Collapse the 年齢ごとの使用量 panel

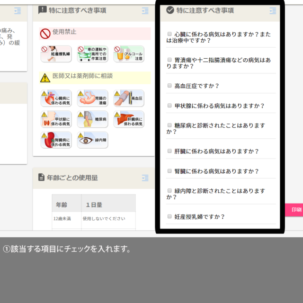tap(145, 178)
